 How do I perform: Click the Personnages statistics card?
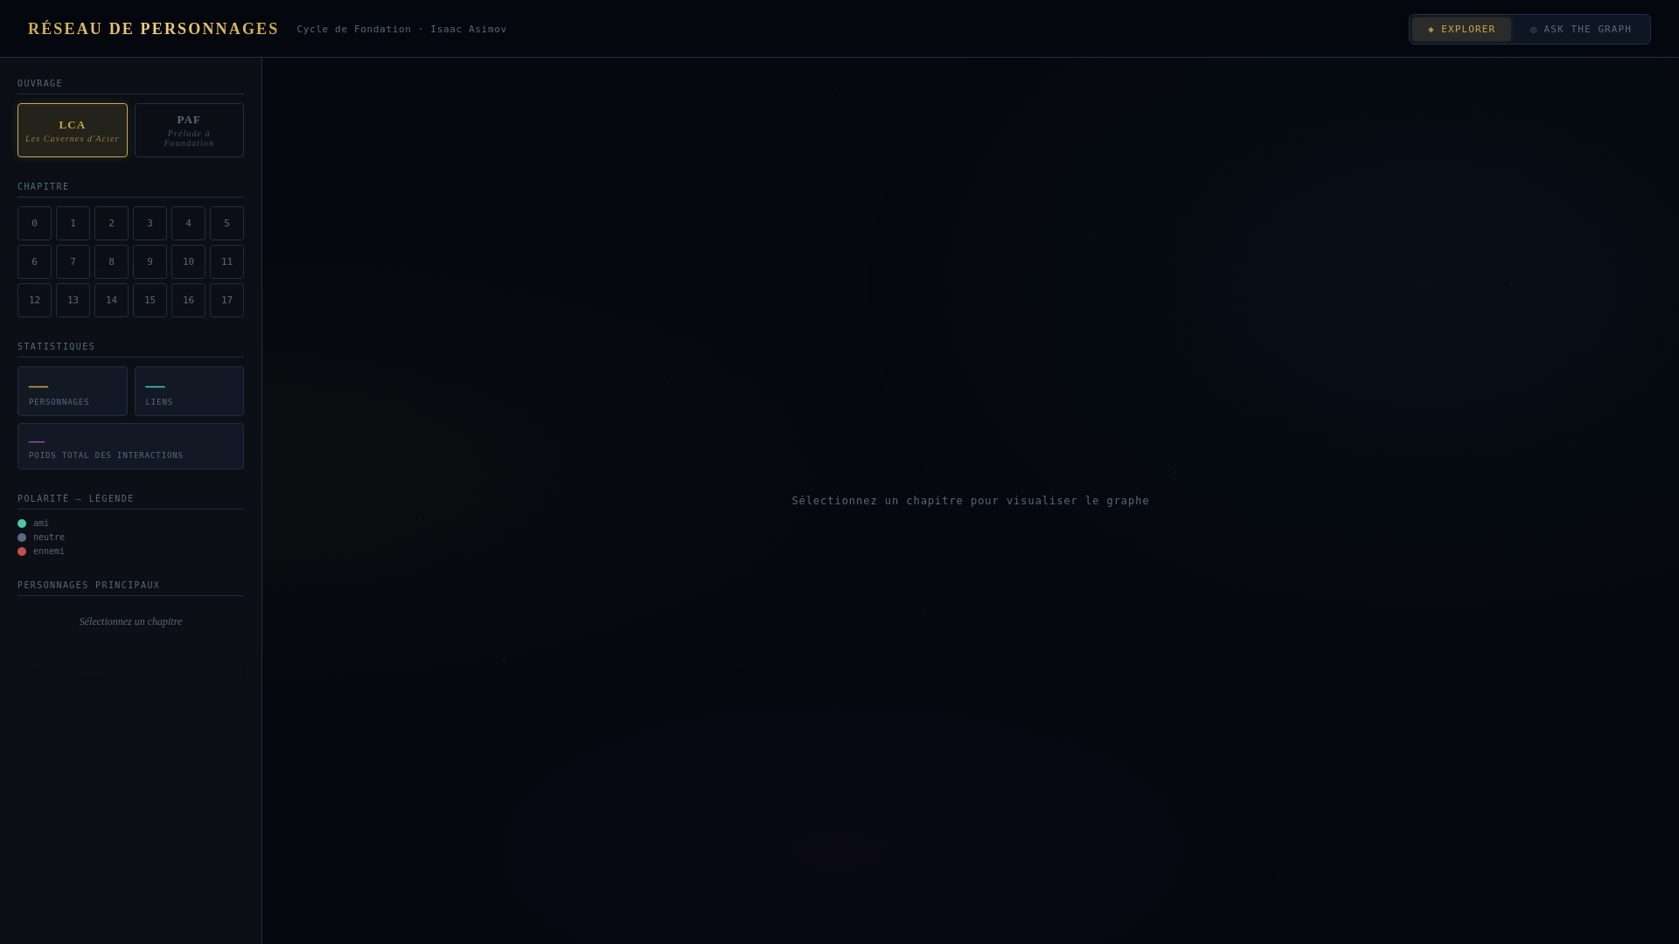[x=73, y=392]
